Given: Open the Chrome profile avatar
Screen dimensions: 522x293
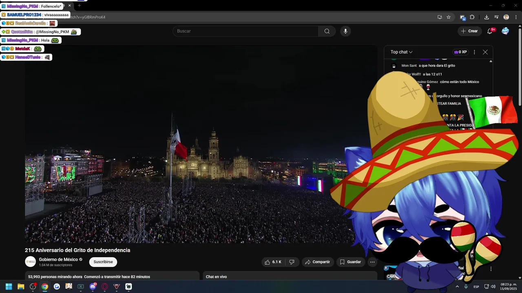Looking at the screenshot, I should point(506,17).
